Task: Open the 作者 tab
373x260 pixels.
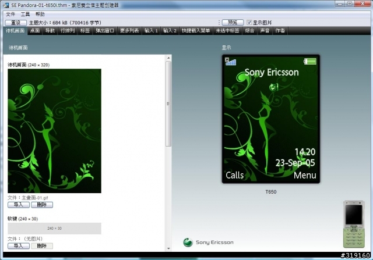Action: tap(280, 31)
